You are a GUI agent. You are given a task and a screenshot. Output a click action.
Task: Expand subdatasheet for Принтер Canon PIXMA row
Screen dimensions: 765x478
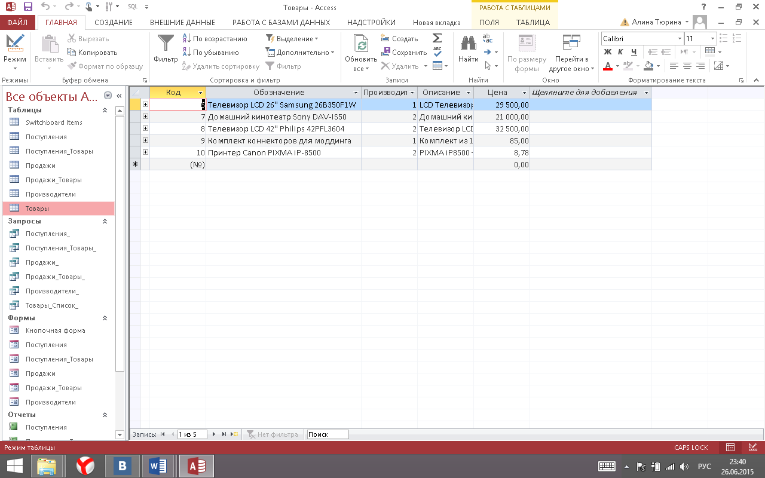point(145,152)
